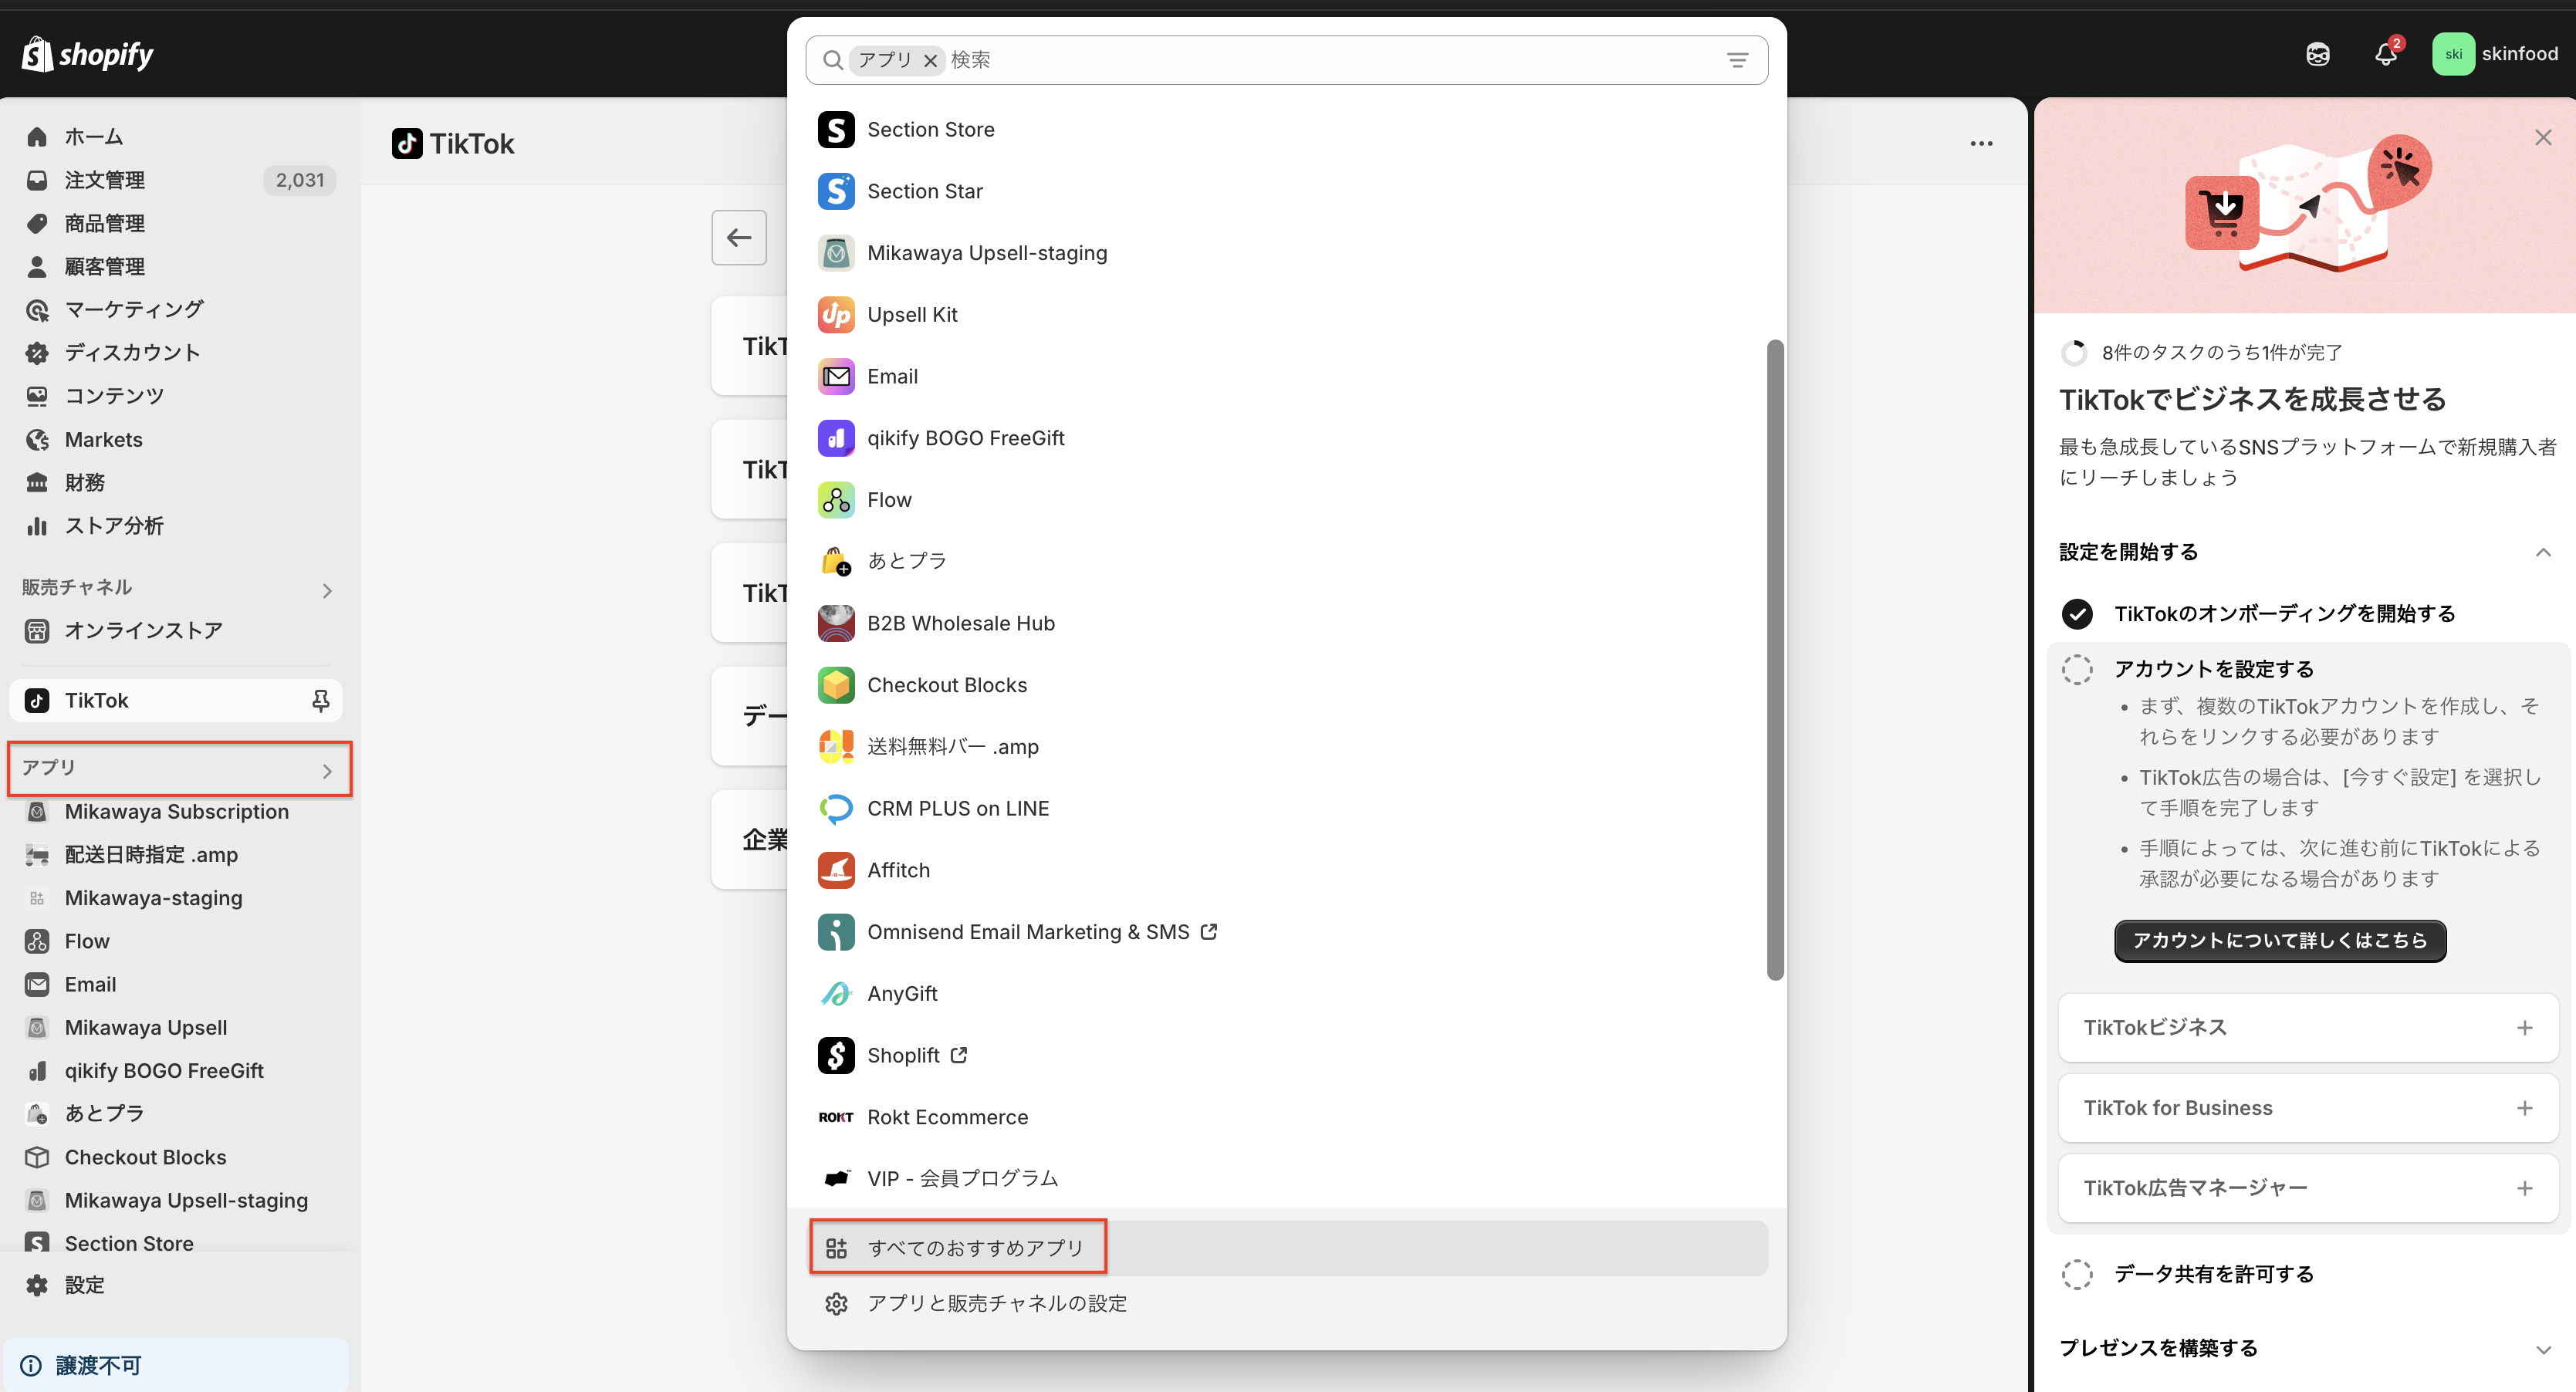Open the AnyGift app
Image resolution: width=2576 pixels, height=1392 pixels.
click(x=1286, y=994)
